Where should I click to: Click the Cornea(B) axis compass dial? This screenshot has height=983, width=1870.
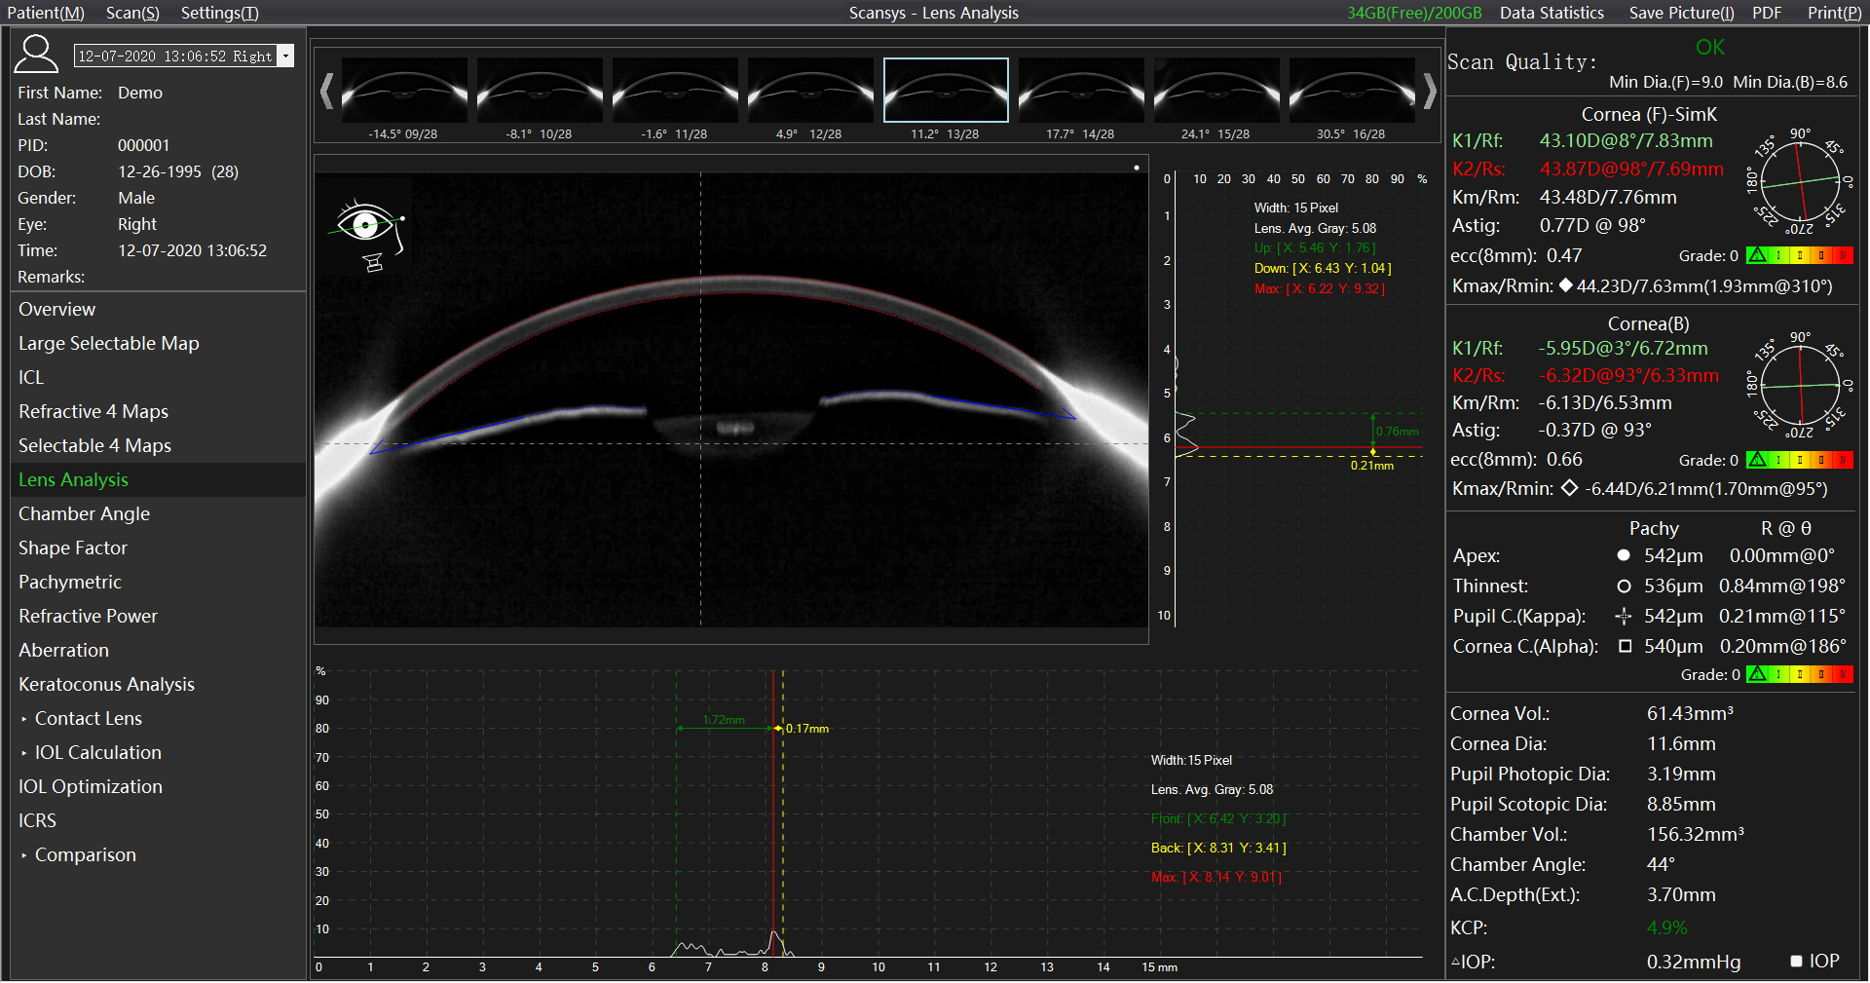pos(1800,387)
